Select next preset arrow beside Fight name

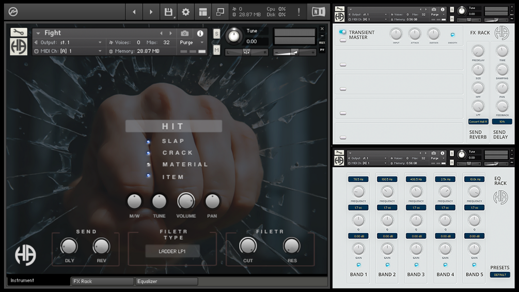171,34
